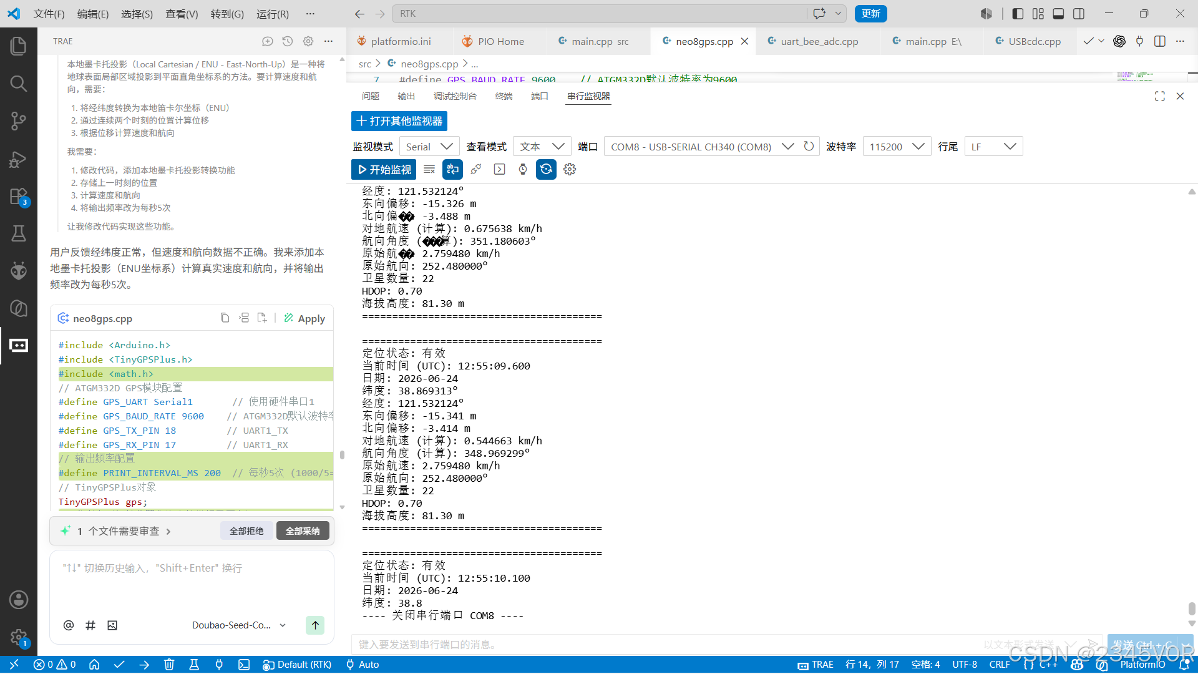Insert # context reference in chat
1198x674 pixels.
[90, 625]
